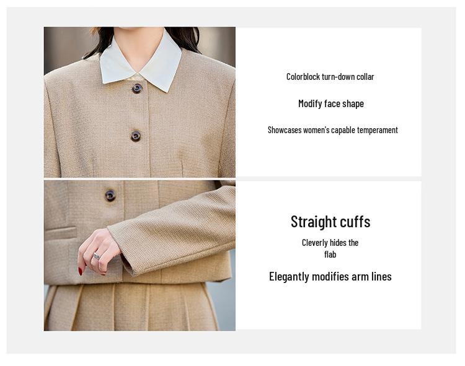
Task: Click 'Elegantly modifies arm lines' text
Action: pyautogui.click(x=330, y=277)
